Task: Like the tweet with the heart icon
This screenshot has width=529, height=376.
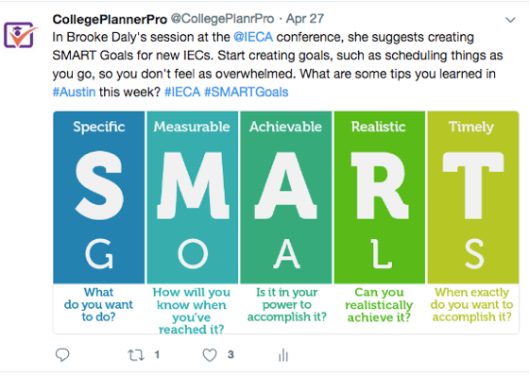Action: (210, 355)
